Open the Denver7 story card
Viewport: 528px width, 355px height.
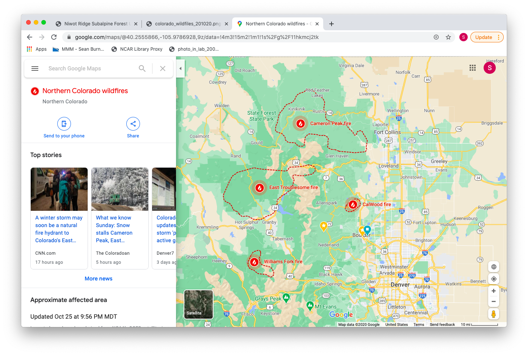coord(164,218)
